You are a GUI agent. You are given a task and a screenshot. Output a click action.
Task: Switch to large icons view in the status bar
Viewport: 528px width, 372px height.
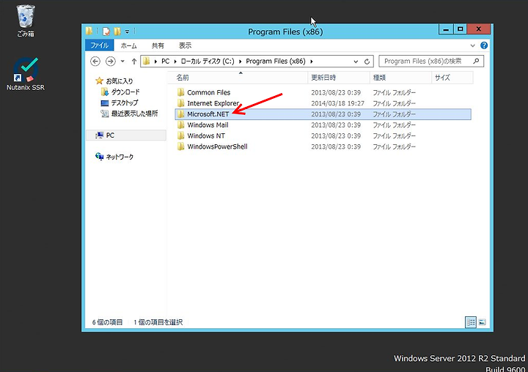[483, 322]
